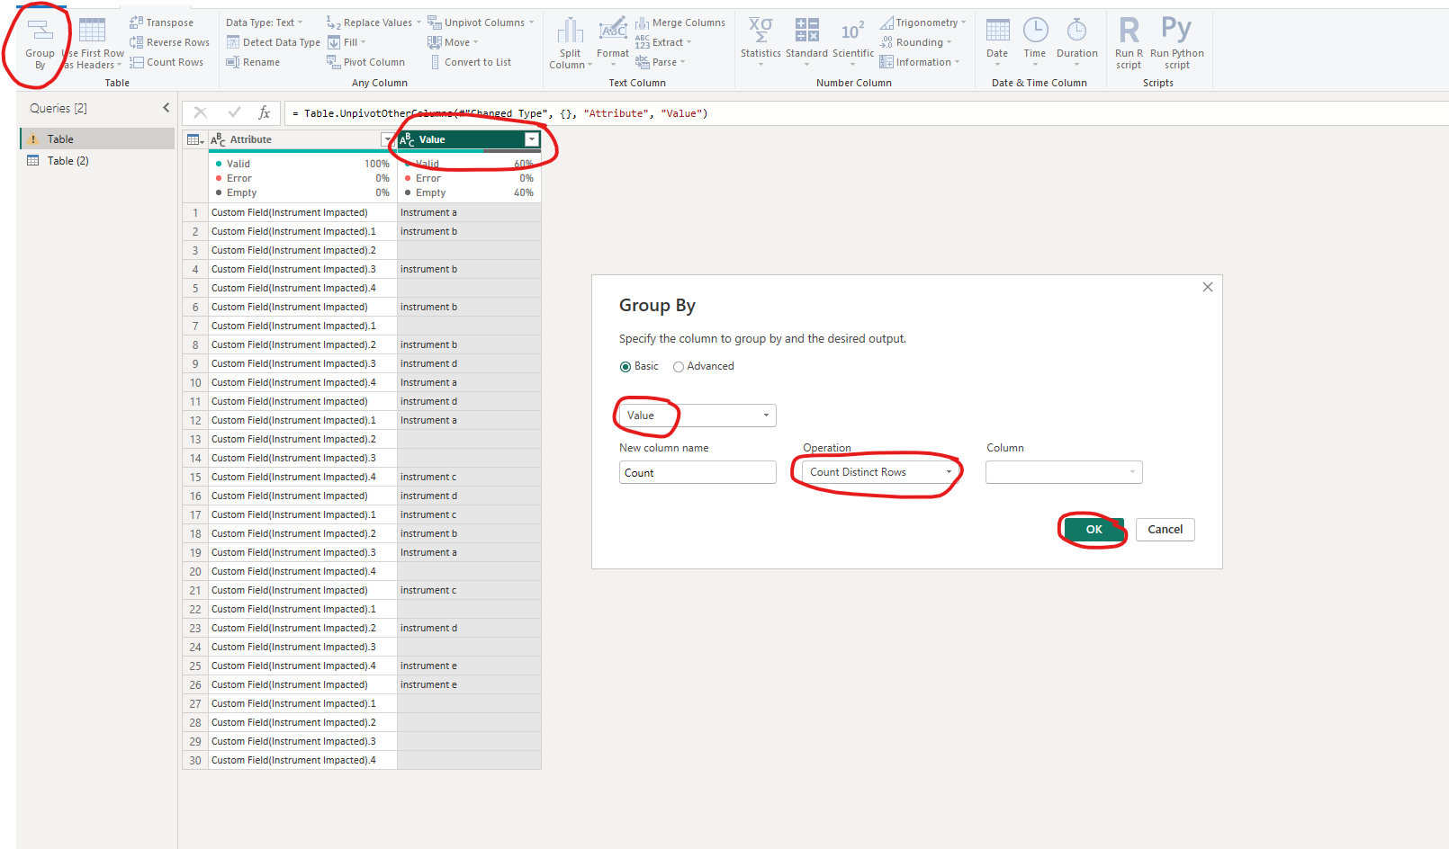Select the Advanced radio option
Screen dimensions: 1449x849
click(x=679, y=367)
